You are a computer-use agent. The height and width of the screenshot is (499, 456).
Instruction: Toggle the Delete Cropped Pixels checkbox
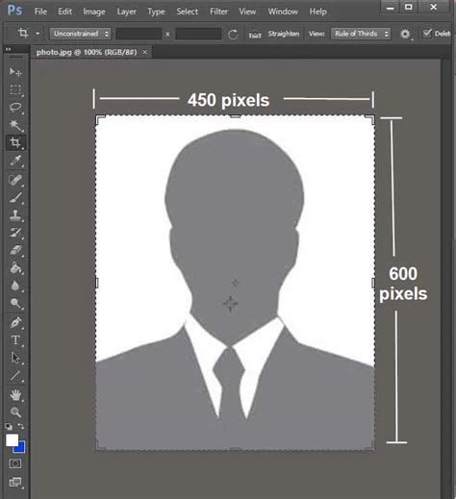pos(427,34)
